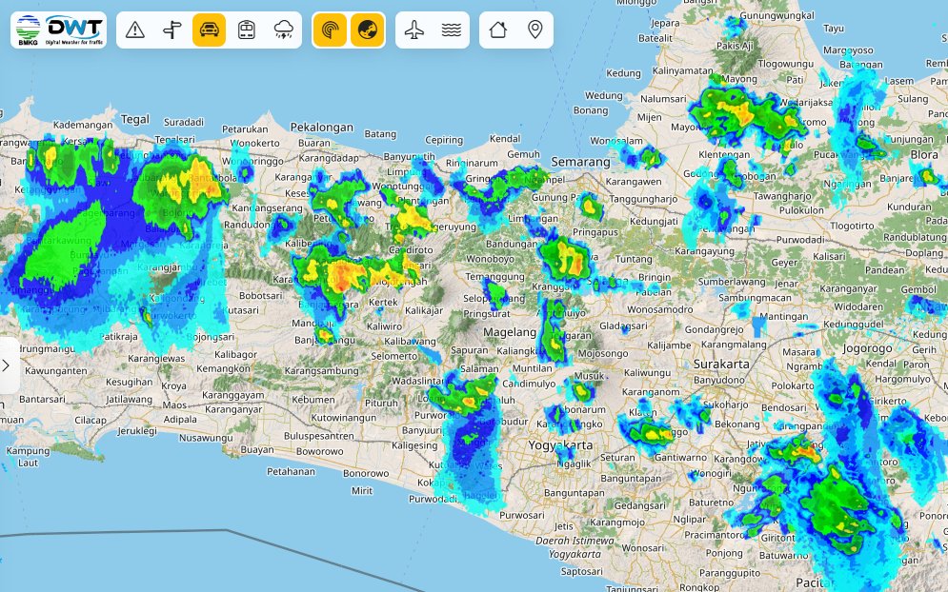Click the Semarang city label
Screen dimensions: 948x592
point(580,162)
